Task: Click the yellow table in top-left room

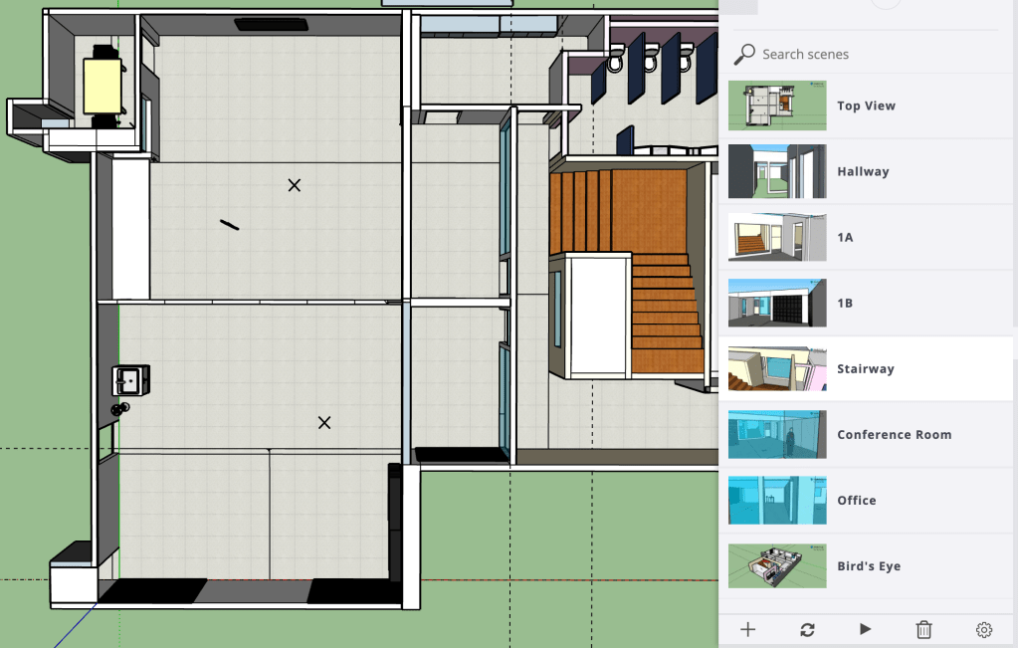Action: coord(101,85)
